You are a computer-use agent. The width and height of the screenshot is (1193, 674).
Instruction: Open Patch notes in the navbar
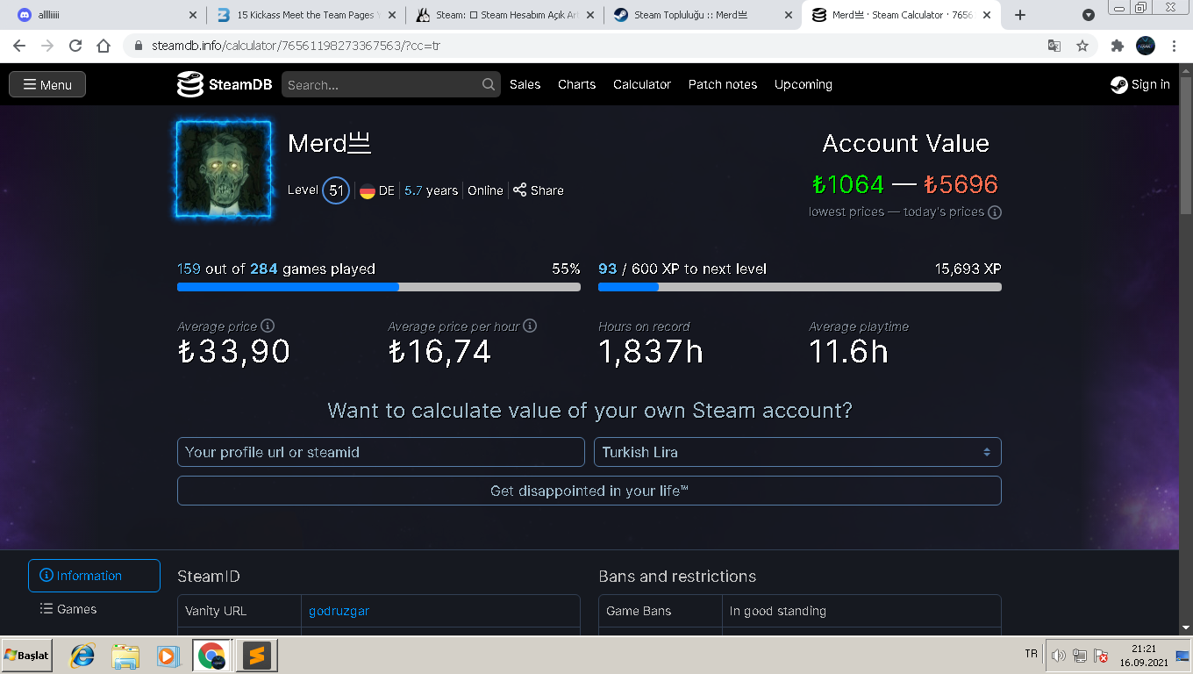(723, 84)
